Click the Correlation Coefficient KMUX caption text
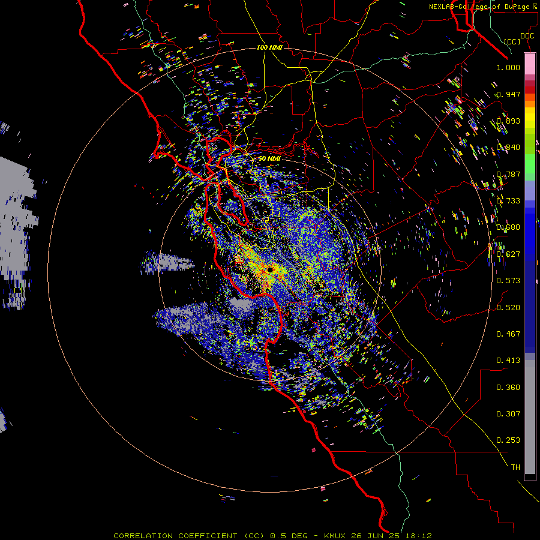The image size is (540, 540). 272,536
